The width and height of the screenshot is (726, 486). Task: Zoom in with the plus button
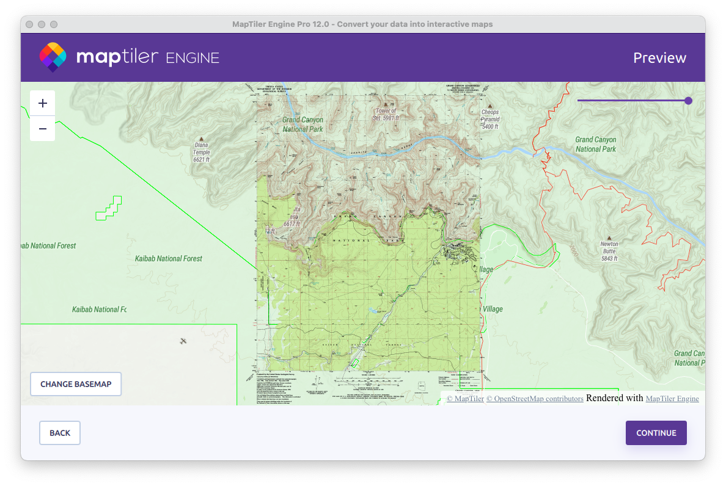point(43,103)
